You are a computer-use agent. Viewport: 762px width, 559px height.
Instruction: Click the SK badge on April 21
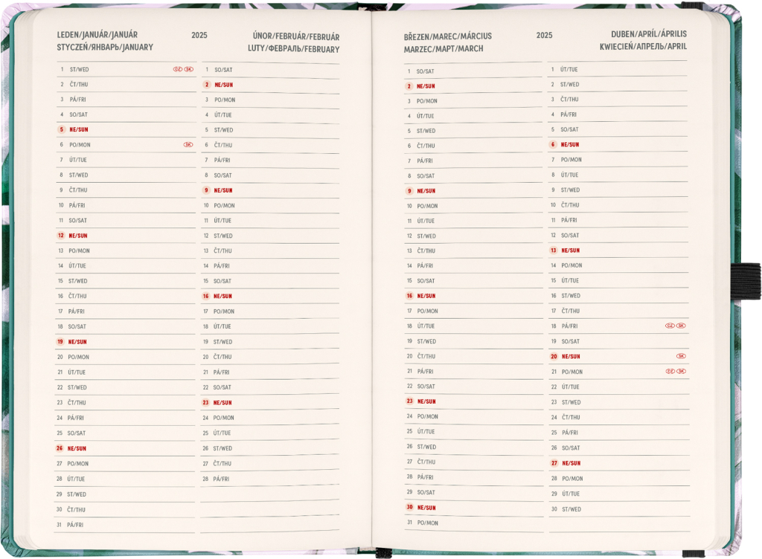click(x=681, y=371)
